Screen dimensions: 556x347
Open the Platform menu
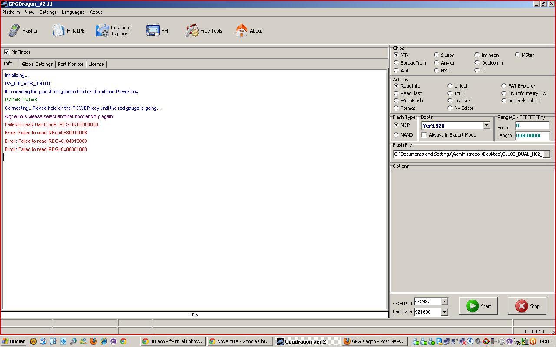[x=11, y=12]
